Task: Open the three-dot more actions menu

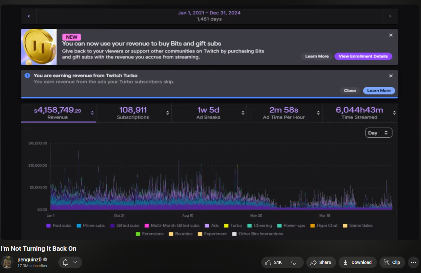Action: coord(414,262)
